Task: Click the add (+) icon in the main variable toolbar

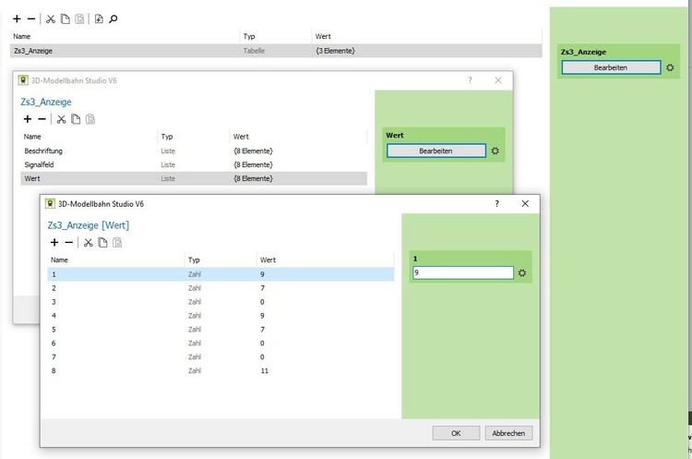Action: 17,18
